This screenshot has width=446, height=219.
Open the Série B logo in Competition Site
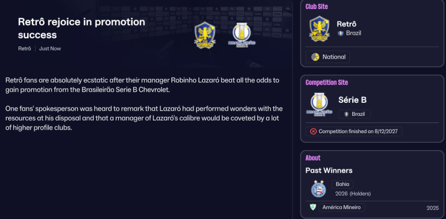pos(320,104)
